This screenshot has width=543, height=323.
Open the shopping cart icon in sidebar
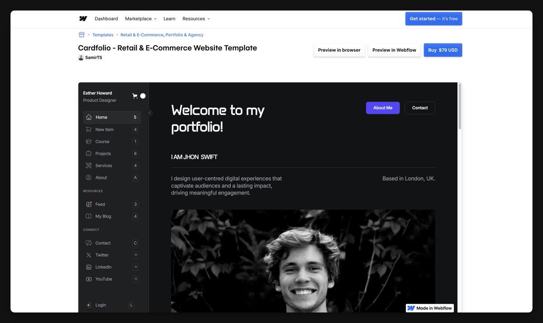click(135, 96)
